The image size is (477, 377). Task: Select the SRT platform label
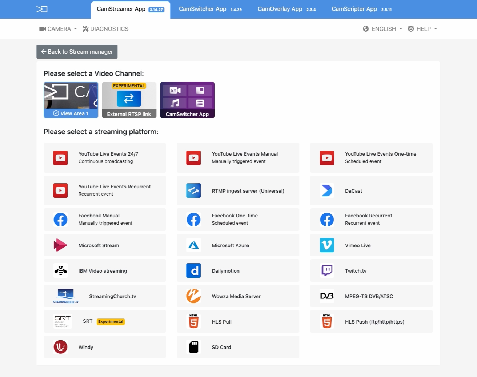coord(88,321)
